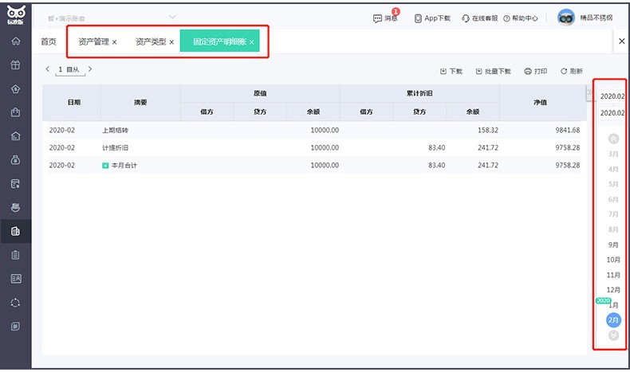Go to the previous asset with left chevron
This screenshot has width=630, height=376.
coord(47,69)
